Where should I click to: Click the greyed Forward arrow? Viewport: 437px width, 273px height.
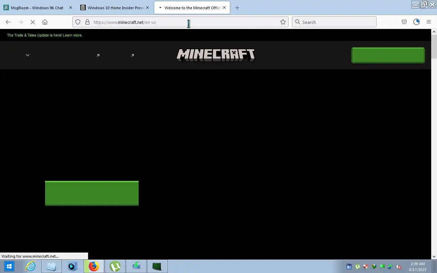click(20, 22)
